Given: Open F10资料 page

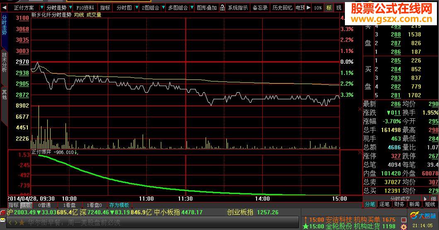Looking at the screenshot, I should click(85, 8).
